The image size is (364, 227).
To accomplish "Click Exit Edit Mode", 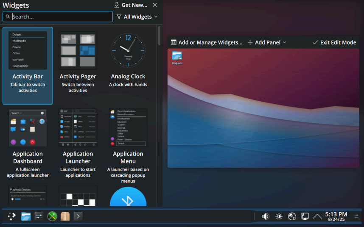I will click(334, 42).
